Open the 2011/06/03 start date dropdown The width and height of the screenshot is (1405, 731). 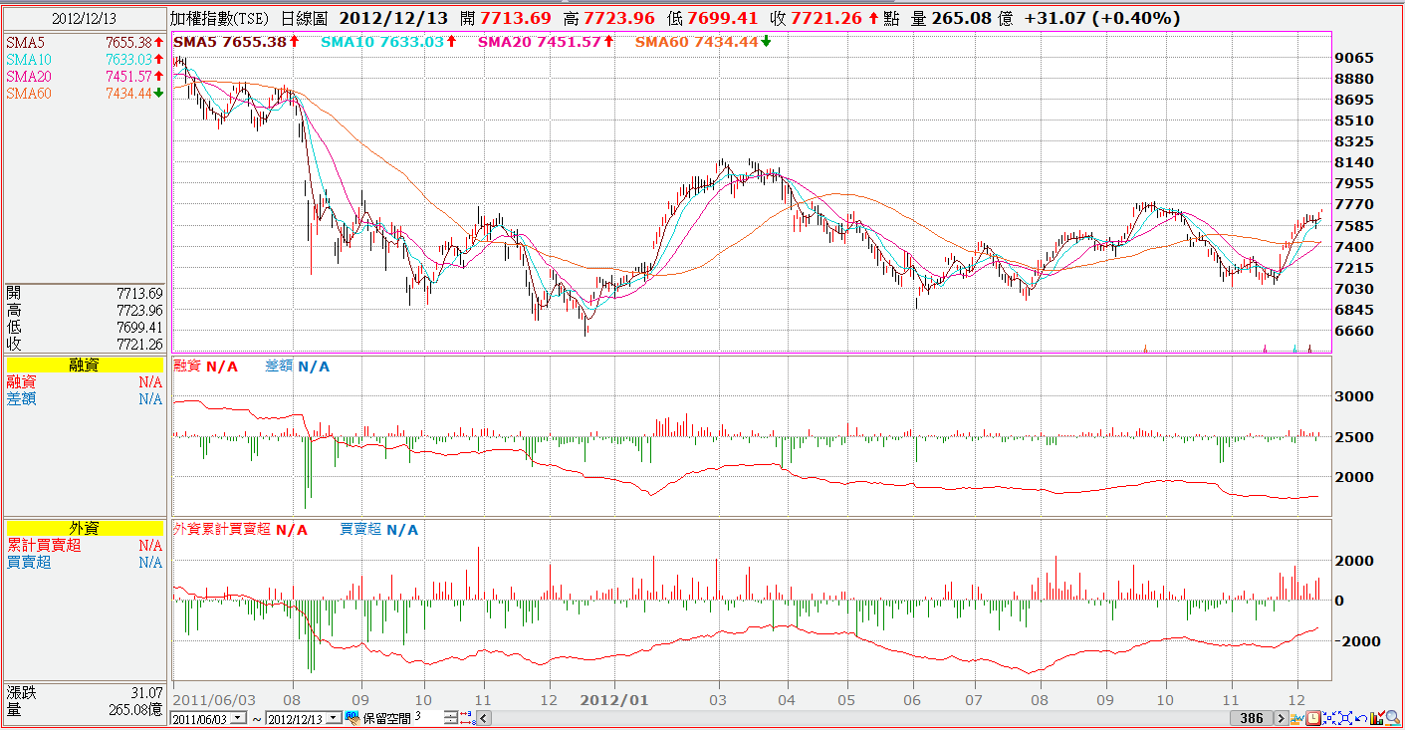[238, 718]
